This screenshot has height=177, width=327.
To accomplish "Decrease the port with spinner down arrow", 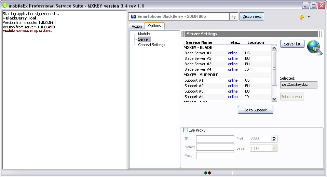I will [274, 140].
